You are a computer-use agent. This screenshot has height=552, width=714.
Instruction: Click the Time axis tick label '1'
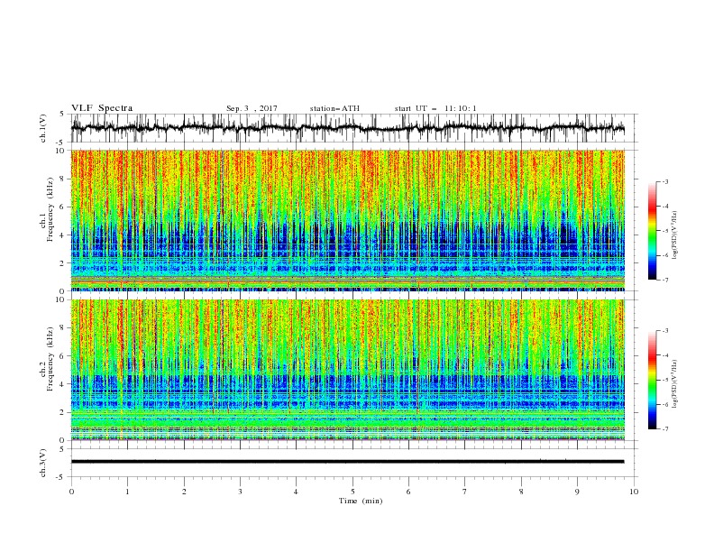[127, 492]
